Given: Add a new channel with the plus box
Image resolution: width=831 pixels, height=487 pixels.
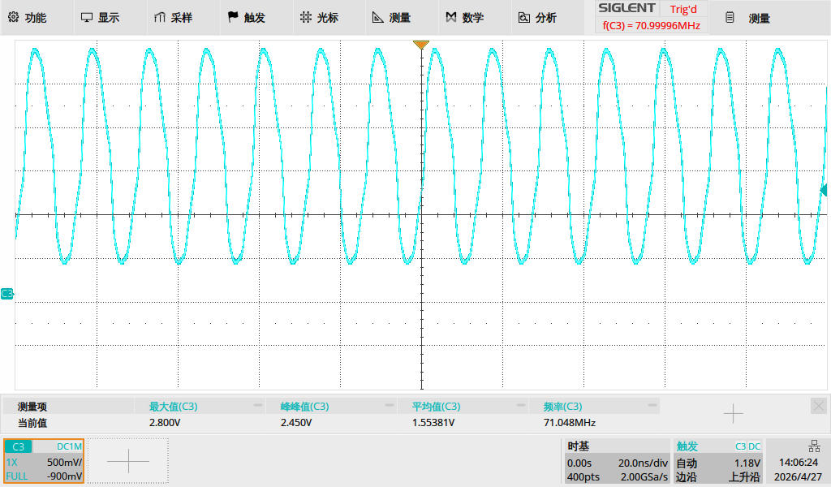Looking at the screenshot, I should tap(128, 461).
